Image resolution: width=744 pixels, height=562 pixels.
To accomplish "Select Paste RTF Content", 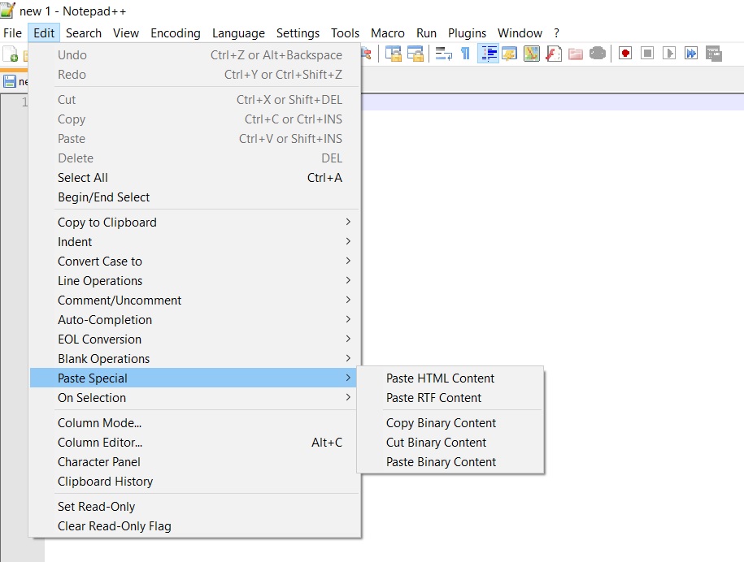I will pyautogui.click(x=450, y=398).
